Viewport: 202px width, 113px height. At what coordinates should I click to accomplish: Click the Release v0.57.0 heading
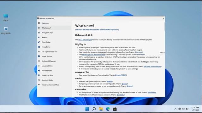click(x=84, y=35)
